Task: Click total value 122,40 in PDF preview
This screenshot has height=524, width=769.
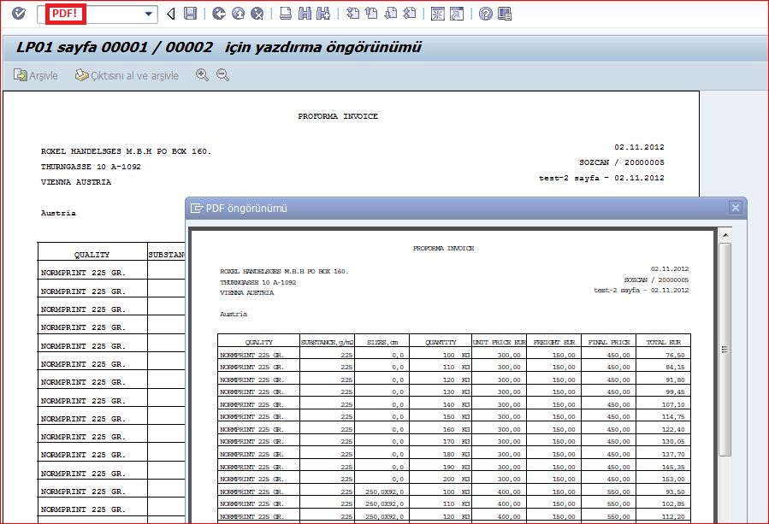Action: pos(673,429)
